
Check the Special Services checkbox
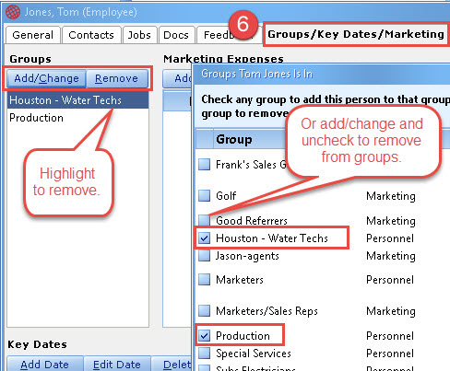coord(204,354)
